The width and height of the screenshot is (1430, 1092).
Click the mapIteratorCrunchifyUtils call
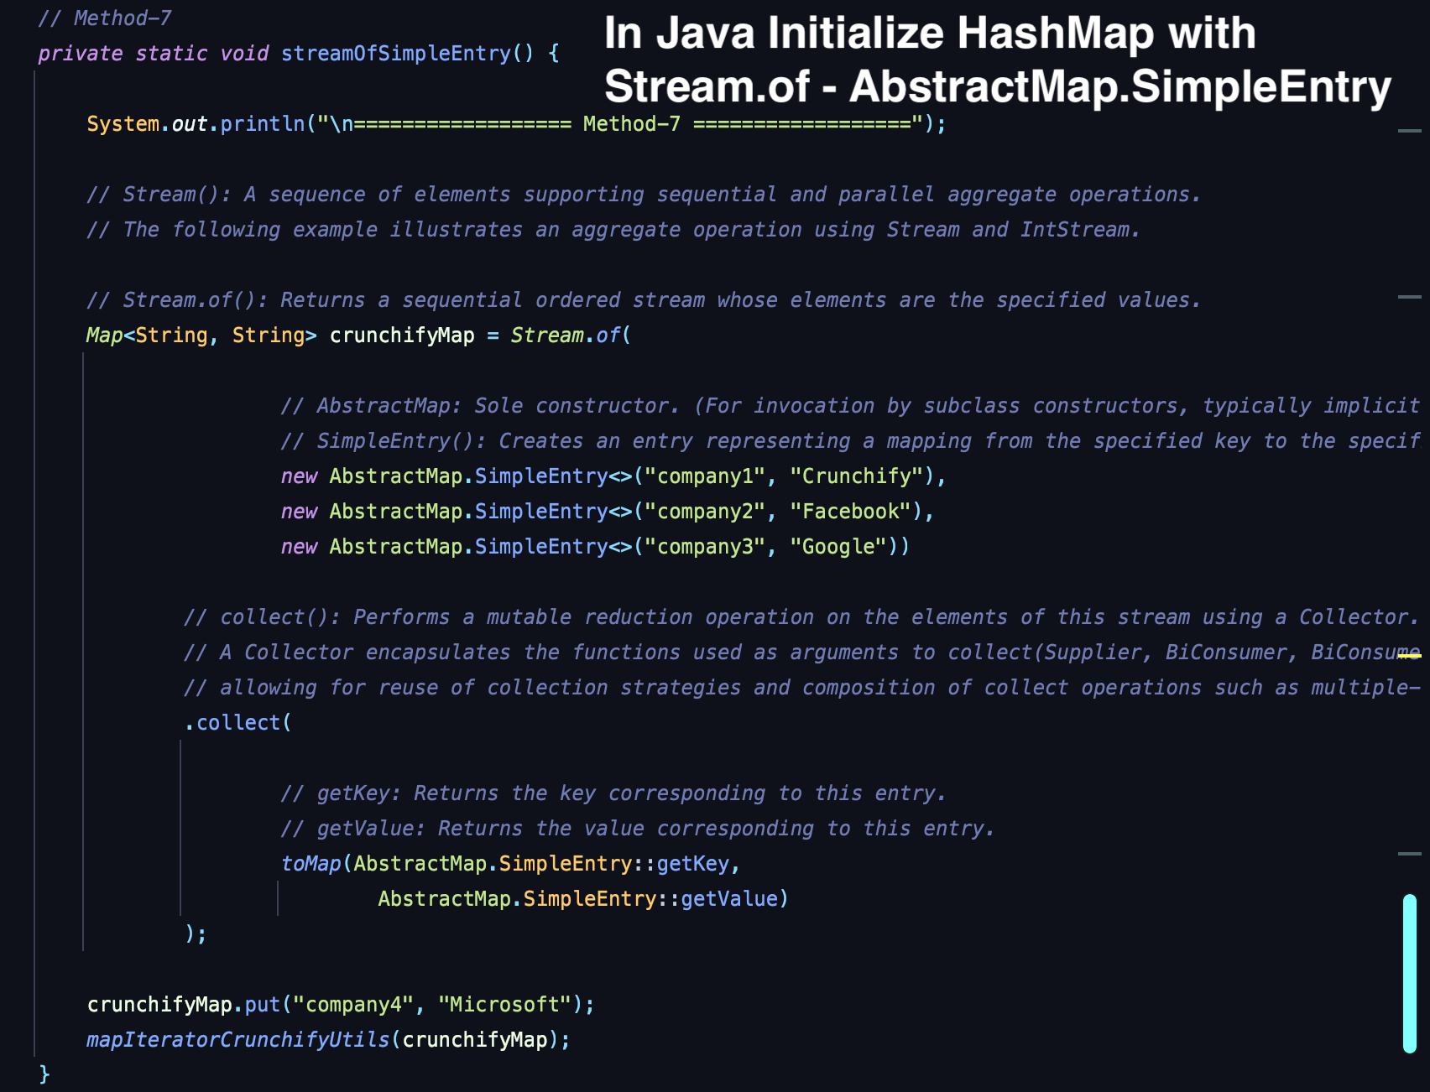[x=237, y=1038]
